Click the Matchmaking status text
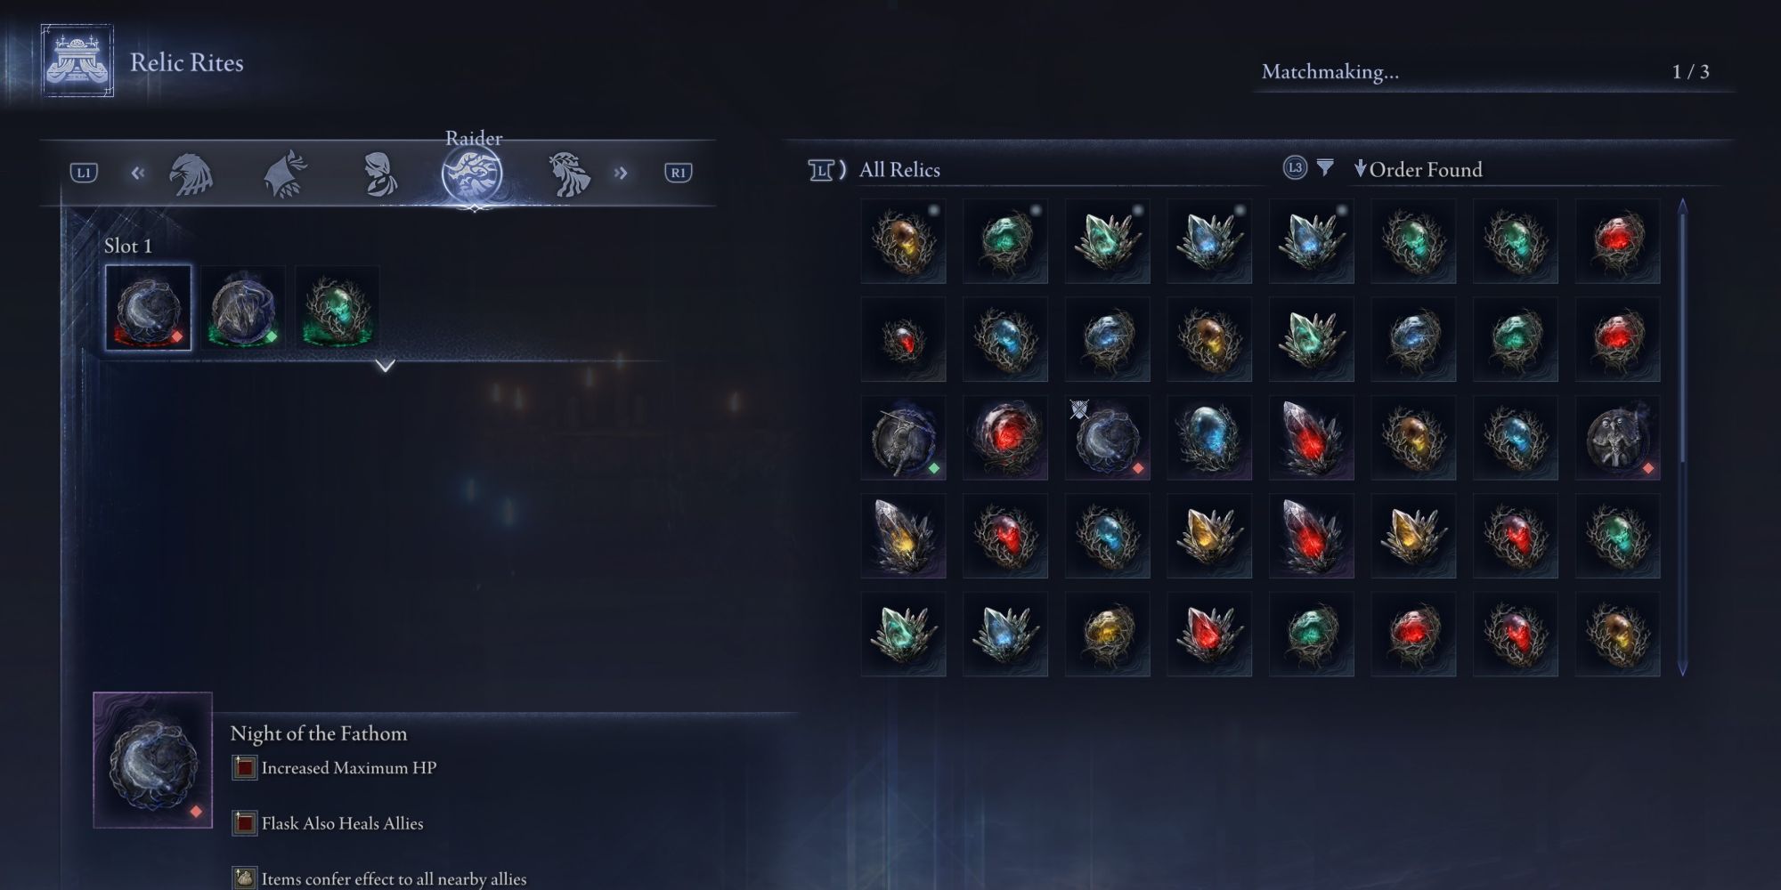Viewport: 1781px width, 890px height. (x=1330, y=72)
